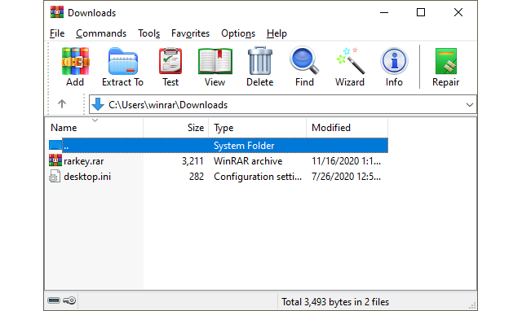The width and height of the screenshot is (522, 311).
Task: Click the 7/26/2020 modified date
Action: [x=346, y=177]
